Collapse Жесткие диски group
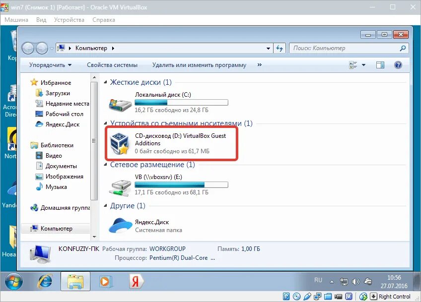 point(106,82)
